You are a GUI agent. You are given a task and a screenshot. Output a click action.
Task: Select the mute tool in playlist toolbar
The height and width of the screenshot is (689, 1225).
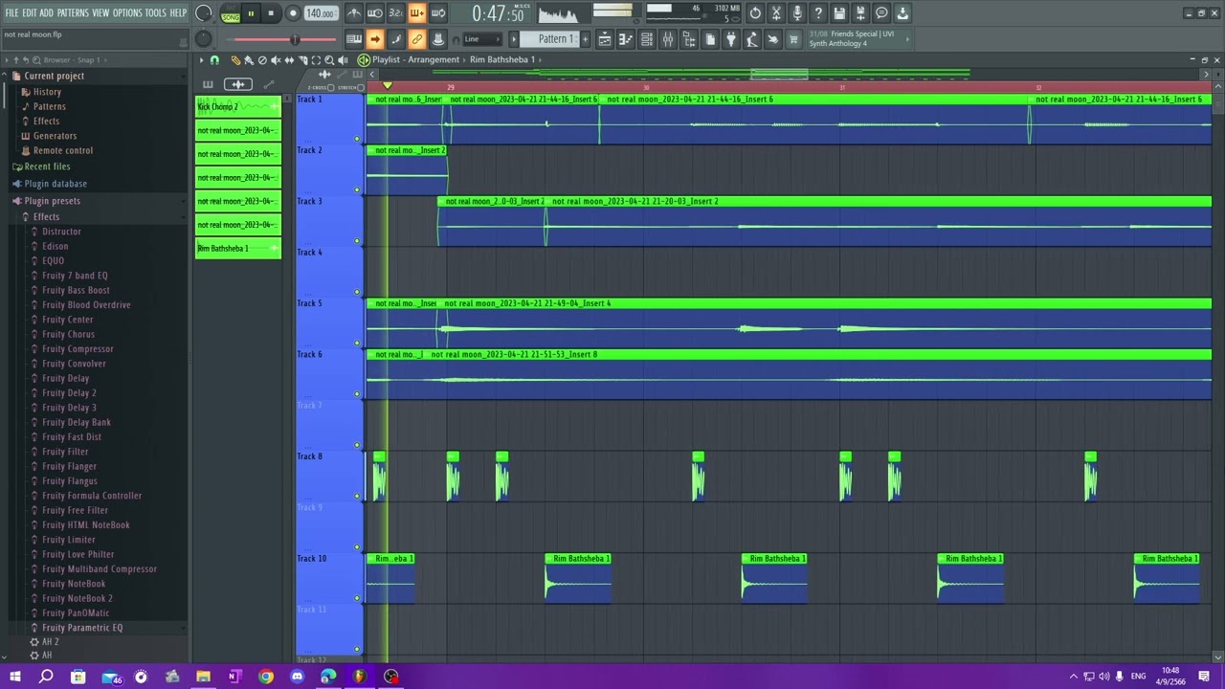coord(276,59)
